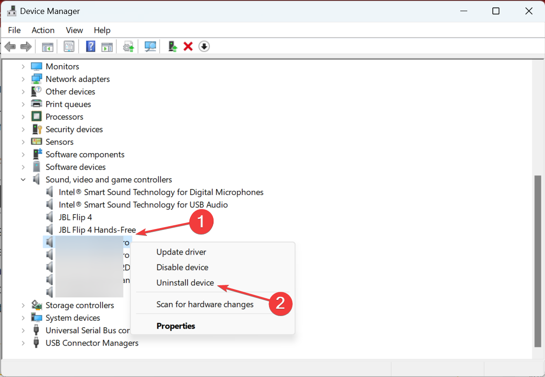Click the System devices icon
This screenshot has height=377, width=545.
click(36, 317)
